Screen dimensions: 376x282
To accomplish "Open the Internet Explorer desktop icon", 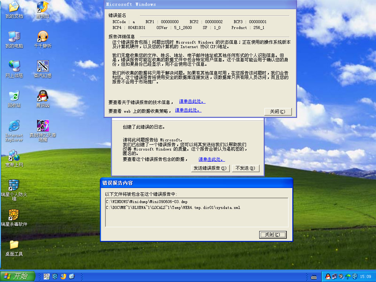I will [x=14, y=131].
